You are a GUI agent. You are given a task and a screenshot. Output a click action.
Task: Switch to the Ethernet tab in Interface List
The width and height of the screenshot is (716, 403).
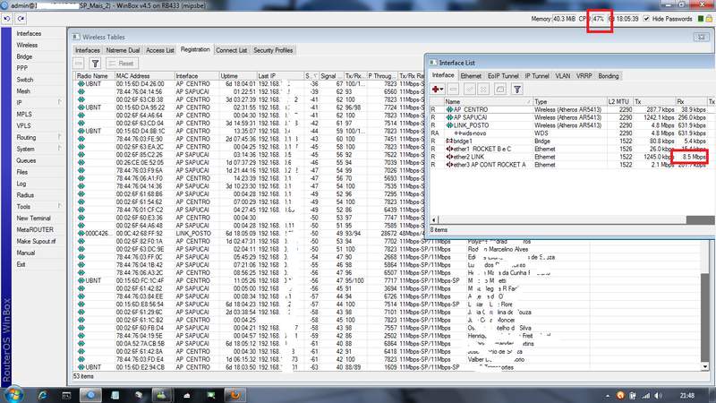[471, 76]
